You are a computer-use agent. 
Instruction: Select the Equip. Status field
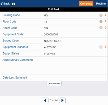click(x=75, y=54)
